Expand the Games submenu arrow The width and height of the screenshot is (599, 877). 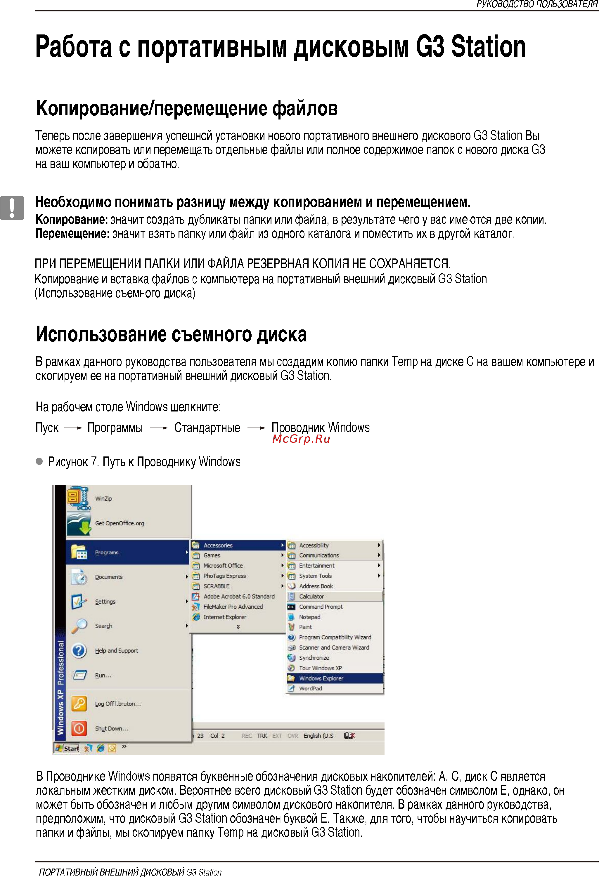pyautogui.click(x=282, y=555)
